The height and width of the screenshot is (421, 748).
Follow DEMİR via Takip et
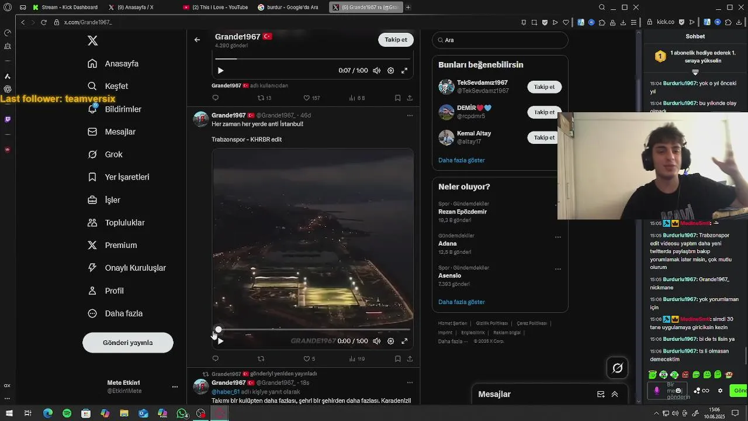[544, 112]
